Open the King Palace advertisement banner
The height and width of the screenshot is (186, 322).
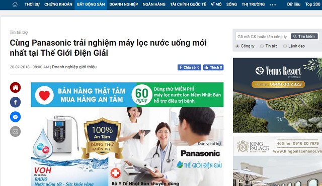tap(277, 161)
